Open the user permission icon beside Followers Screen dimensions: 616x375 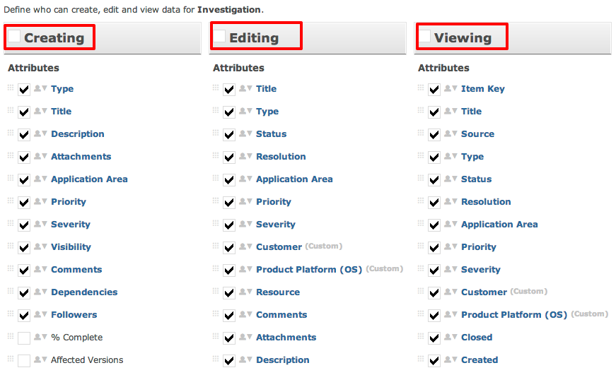click(40, 314)
